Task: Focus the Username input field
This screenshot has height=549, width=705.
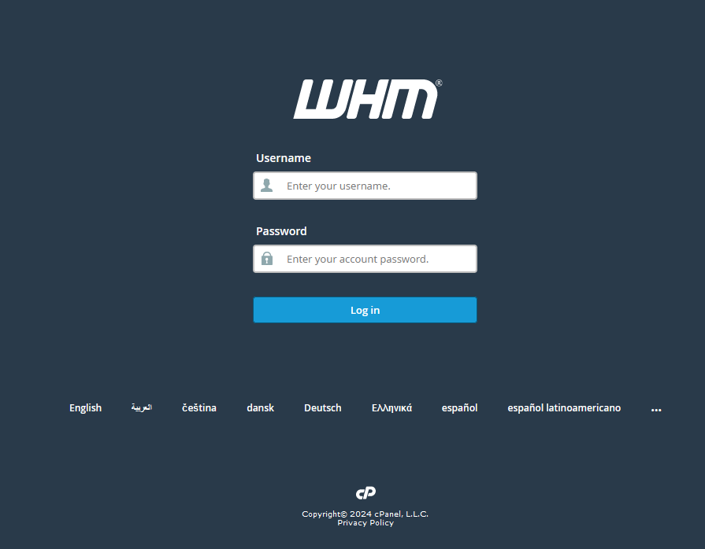Action: 365,186
